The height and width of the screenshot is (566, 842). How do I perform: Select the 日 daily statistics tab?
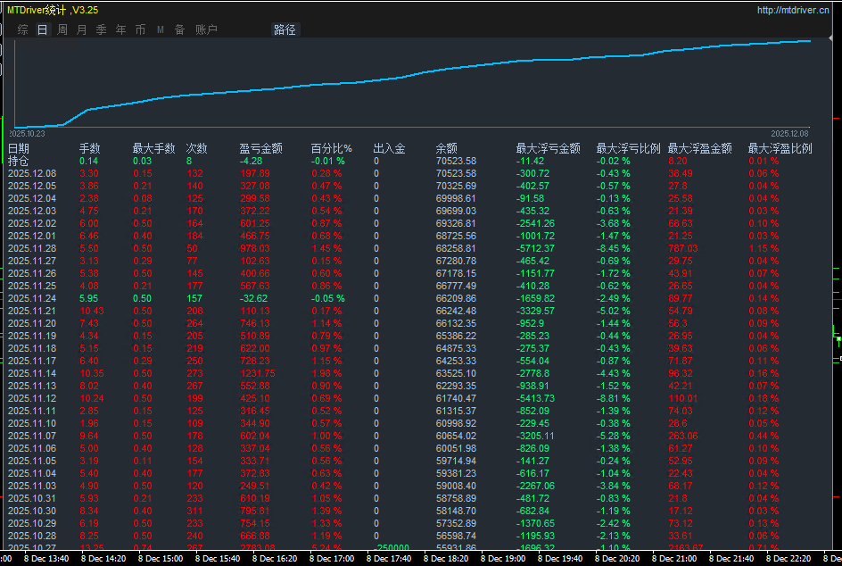tap(43, 29)
